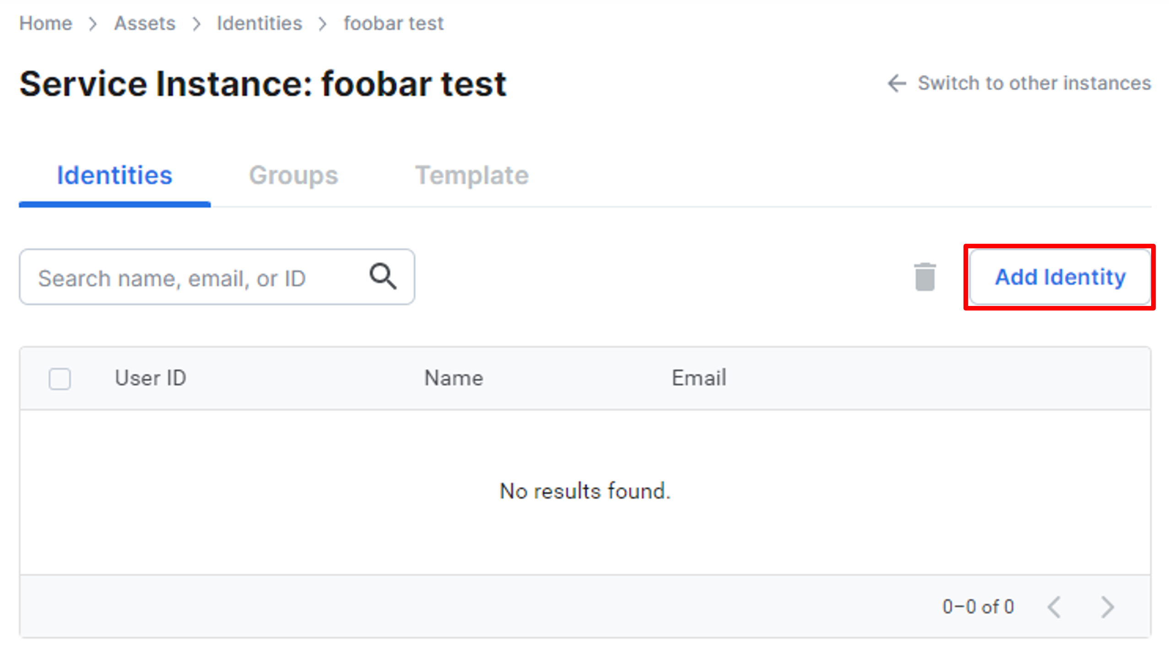Click the back arrow beside Switch instances

(896, 83)
